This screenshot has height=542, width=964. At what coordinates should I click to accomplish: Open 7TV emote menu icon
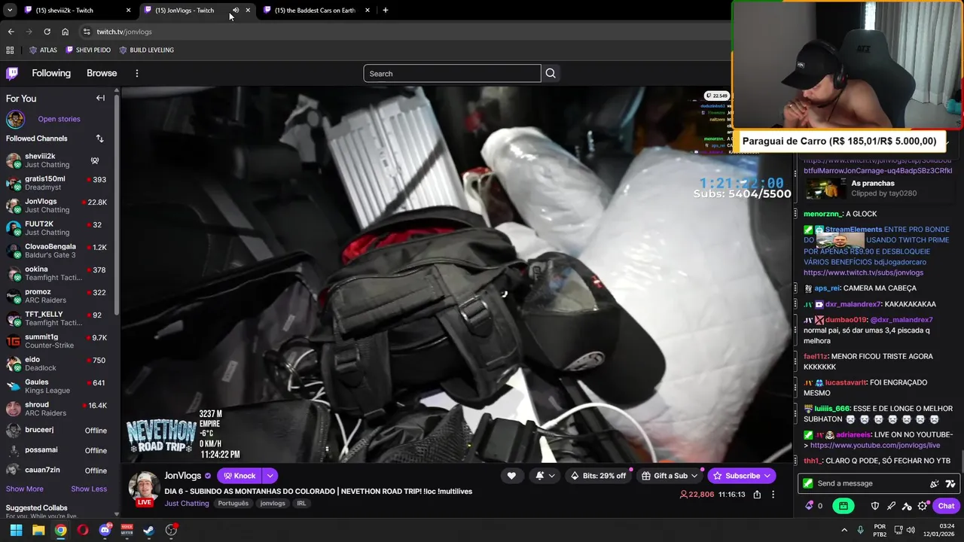[950, 483]
